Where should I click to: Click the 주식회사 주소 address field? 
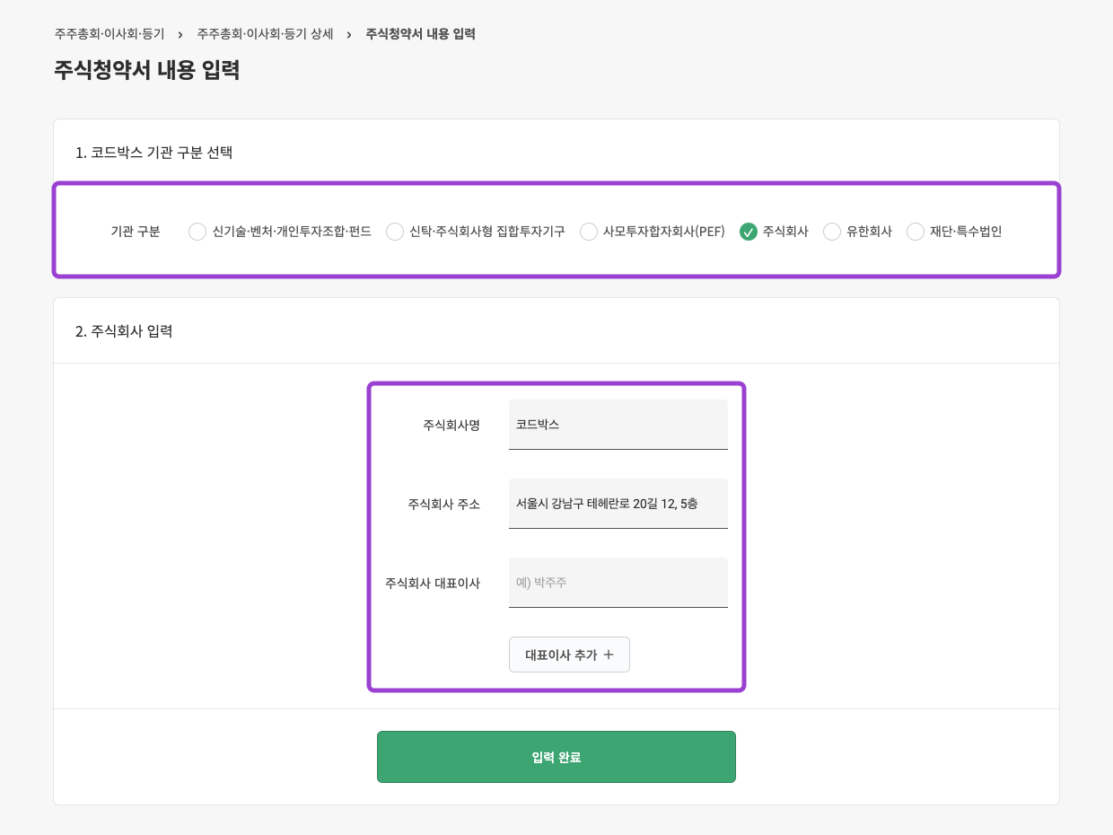click(618, 503)
